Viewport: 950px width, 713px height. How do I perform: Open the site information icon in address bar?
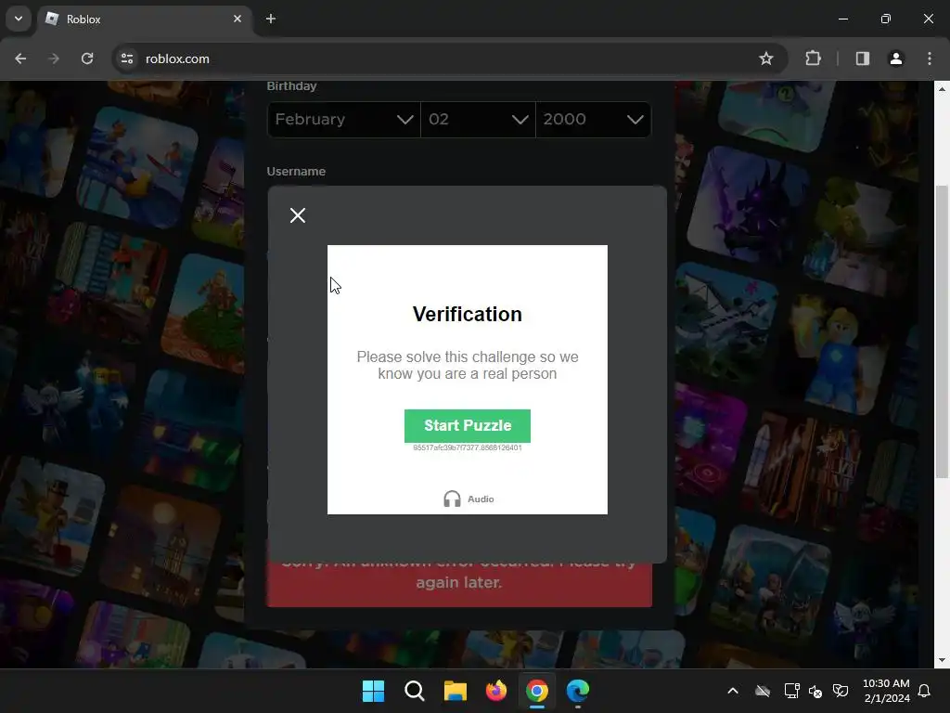point(127,58)
